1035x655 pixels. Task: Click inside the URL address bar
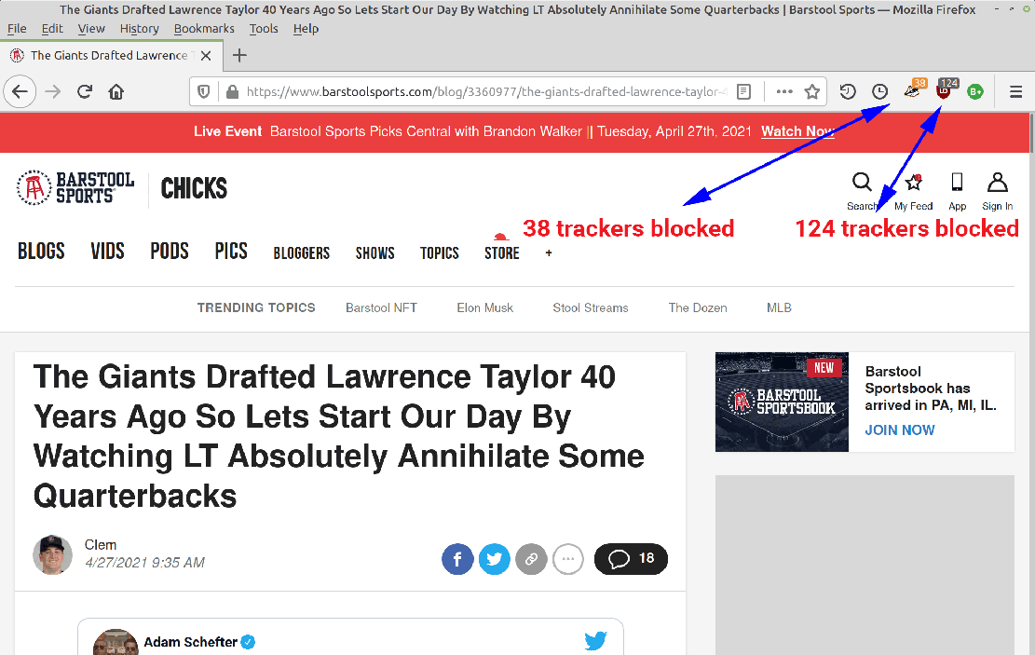point(485,92)
